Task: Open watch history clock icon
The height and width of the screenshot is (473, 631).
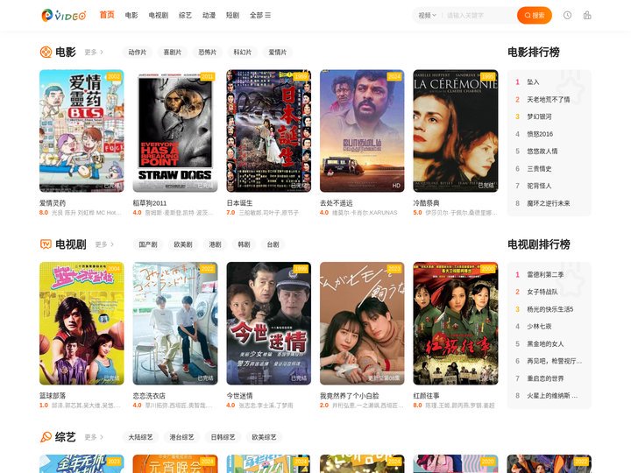Action: (567, 15)
